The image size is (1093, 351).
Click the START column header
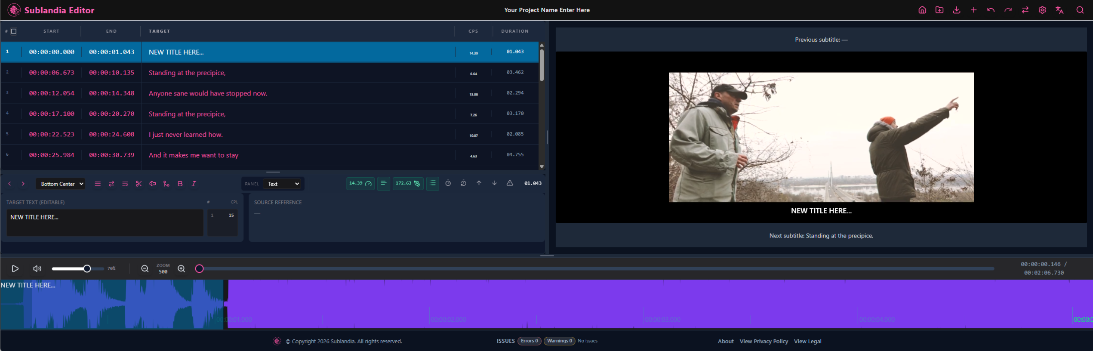point(52,31)
